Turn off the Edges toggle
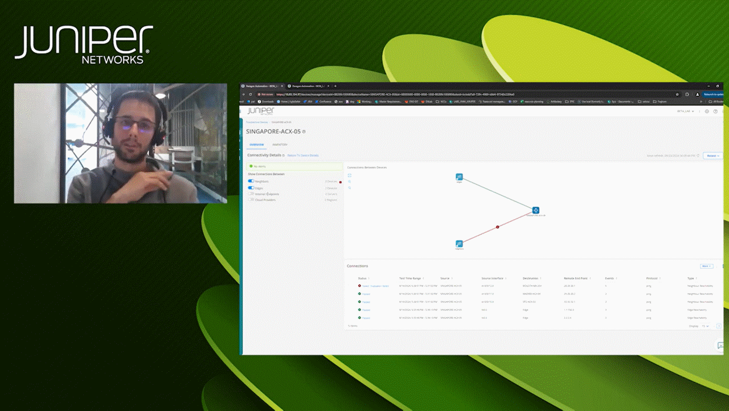This screenshot has width=729, height=411. (x=250, y=188)
